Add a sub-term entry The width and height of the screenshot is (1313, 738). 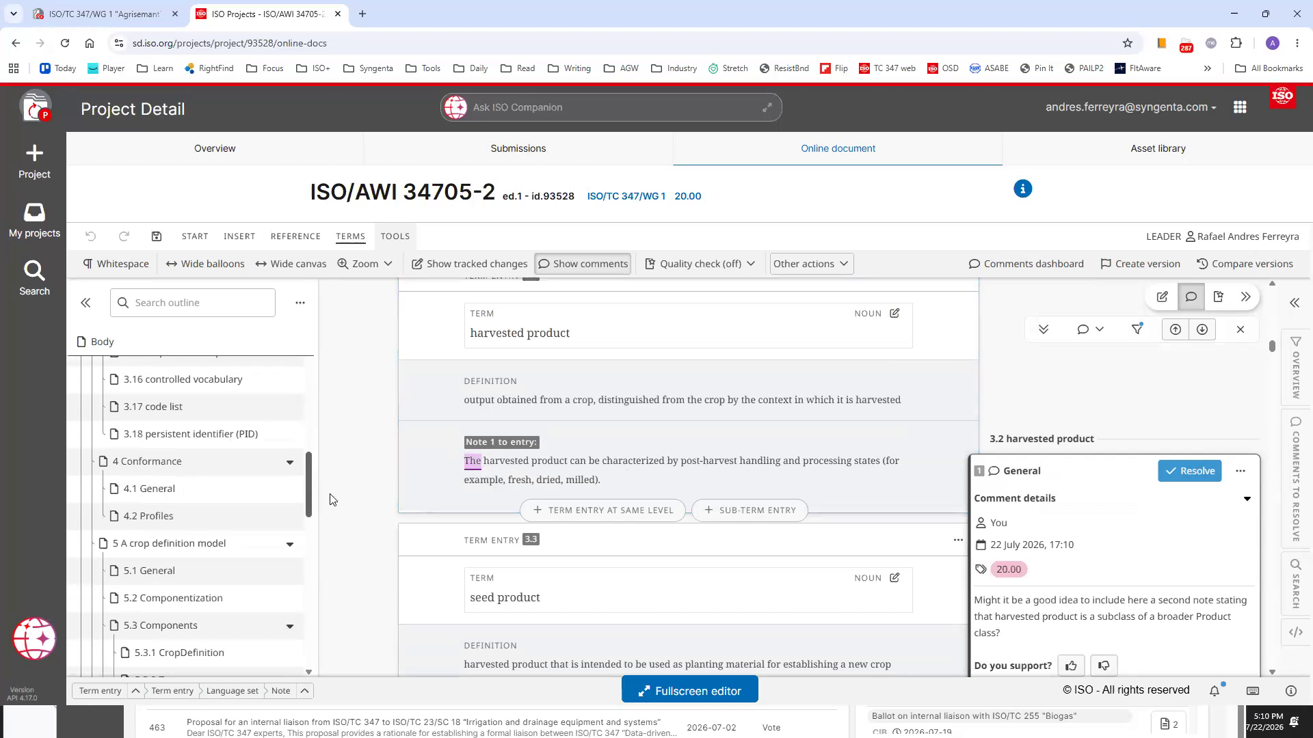pos(750,510)
